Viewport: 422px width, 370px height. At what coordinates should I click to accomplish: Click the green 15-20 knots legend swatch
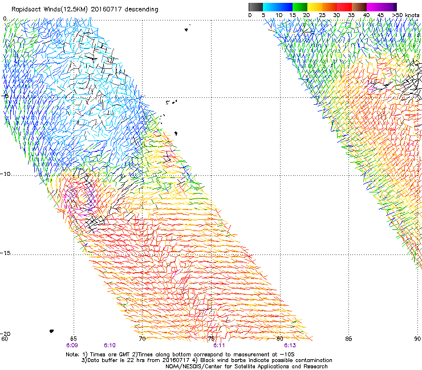coord(300,7)
